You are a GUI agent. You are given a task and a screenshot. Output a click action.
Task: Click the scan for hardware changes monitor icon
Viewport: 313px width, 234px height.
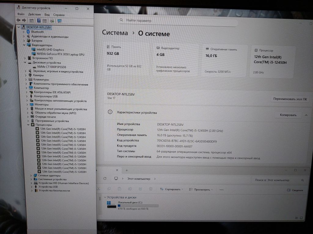60,21
